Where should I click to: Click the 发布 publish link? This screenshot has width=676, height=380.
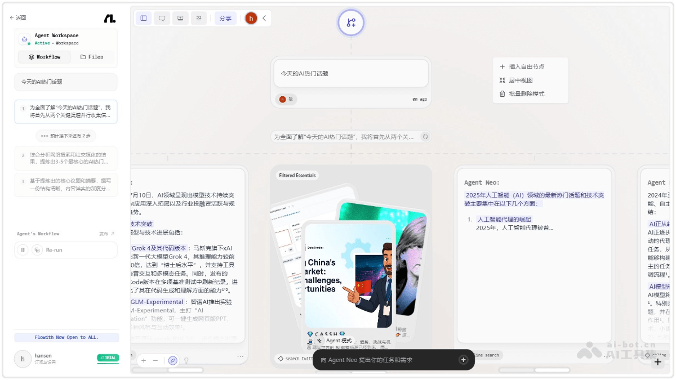coord(106,234)
